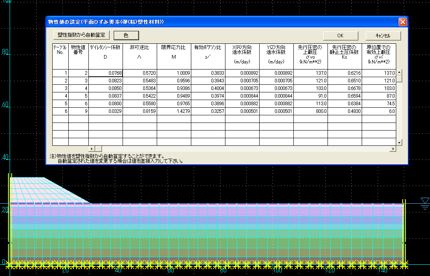
Task: Click 塑性指数から自動算定 button
Action: pos(81,35)
